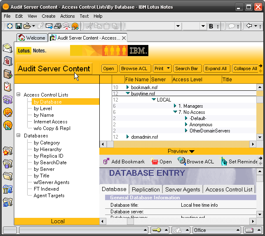The image size is (265, 236).
Task: Collapse the Preview pane arrow
Action: click(x=192, y=151)
